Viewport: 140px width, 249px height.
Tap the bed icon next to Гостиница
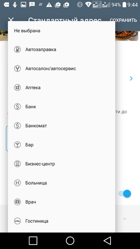click(17, 221)
